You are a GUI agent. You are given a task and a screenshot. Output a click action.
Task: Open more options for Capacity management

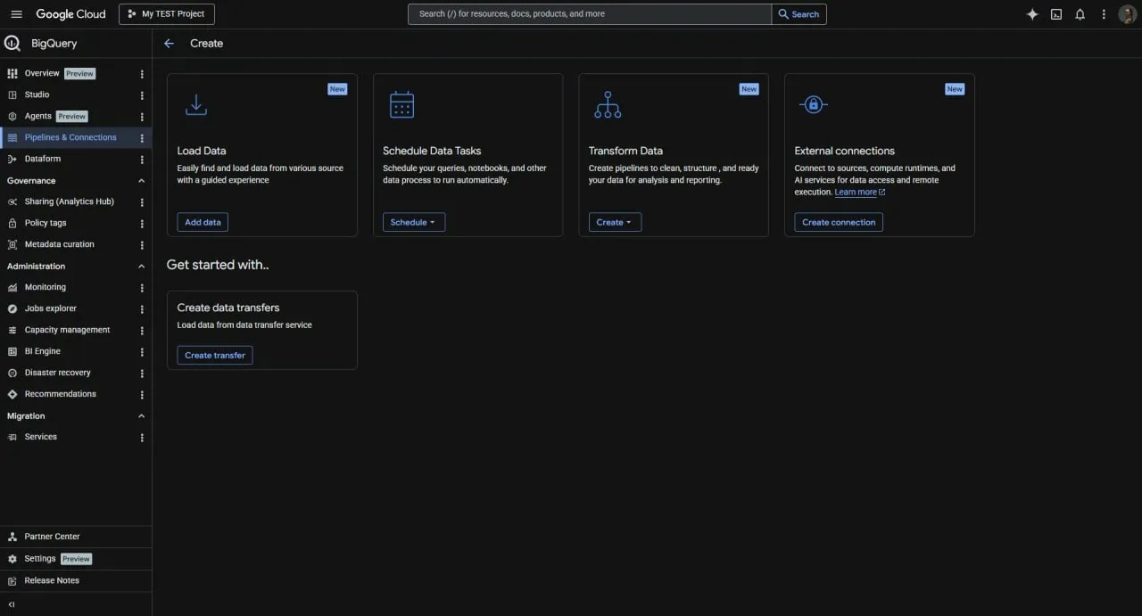pyautogui.click(x=142, y=331)
